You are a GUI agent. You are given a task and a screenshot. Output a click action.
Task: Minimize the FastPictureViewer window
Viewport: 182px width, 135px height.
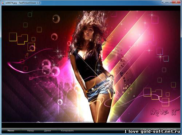point(165,2)
